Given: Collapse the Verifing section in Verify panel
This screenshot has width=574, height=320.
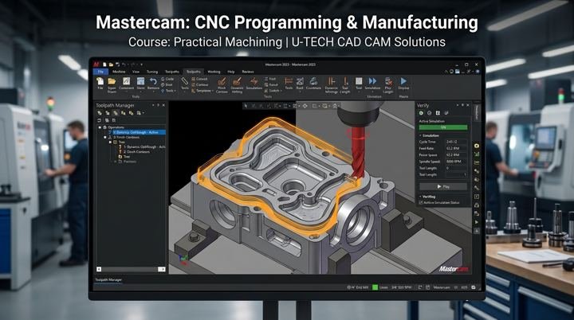Looking at the screenshot, I should pos(420,197).
